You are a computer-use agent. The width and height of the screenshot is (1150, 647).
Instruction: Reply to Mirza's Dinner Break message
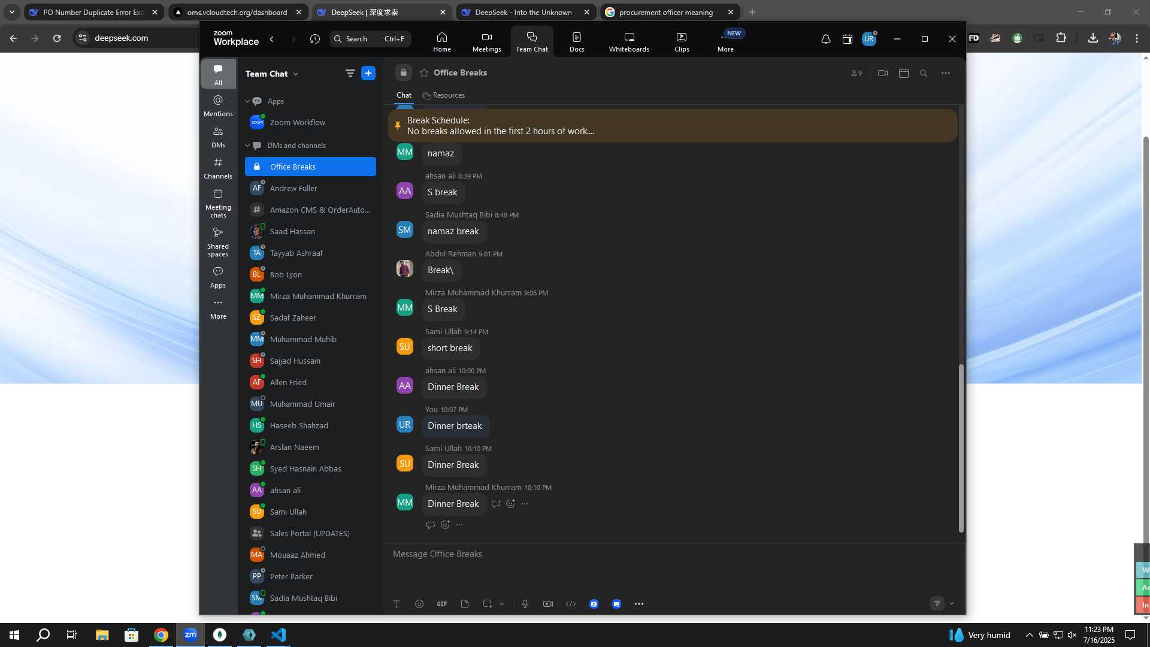pos(496,504)
